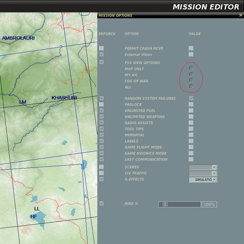Uncheck Random System Failures value checkbox

191,98
